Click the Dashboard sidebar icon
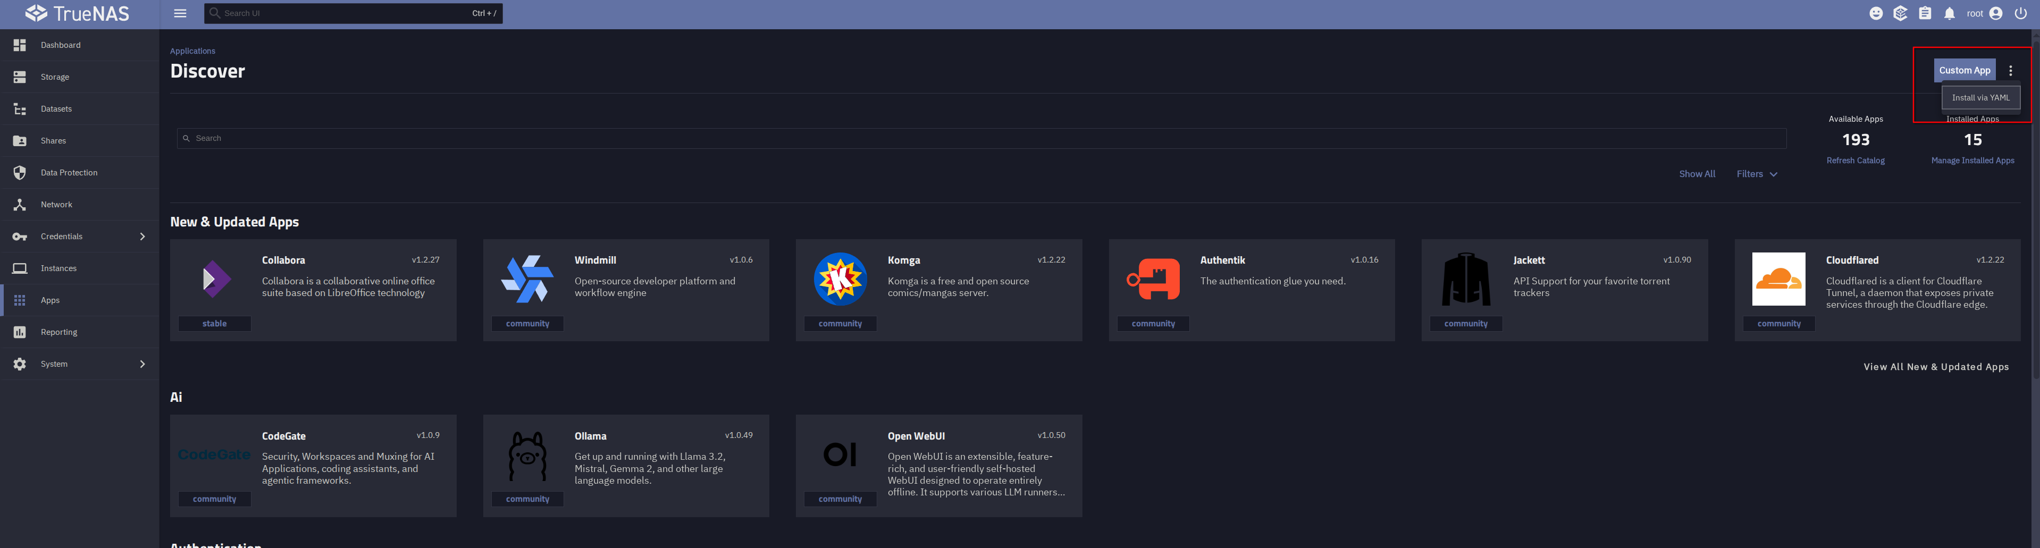Image resolution: width=2040 pixels, height=548 pixels. tap(20, 45)
